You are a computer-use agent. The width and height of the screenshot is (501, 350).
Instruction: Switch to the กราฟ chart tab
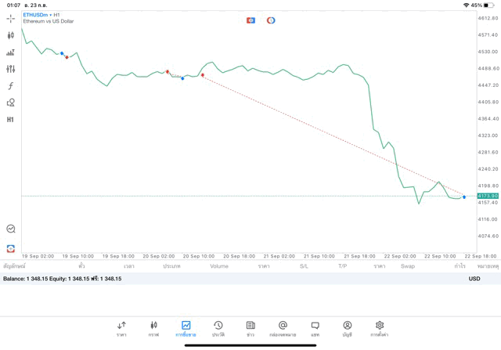click(153, 329)
